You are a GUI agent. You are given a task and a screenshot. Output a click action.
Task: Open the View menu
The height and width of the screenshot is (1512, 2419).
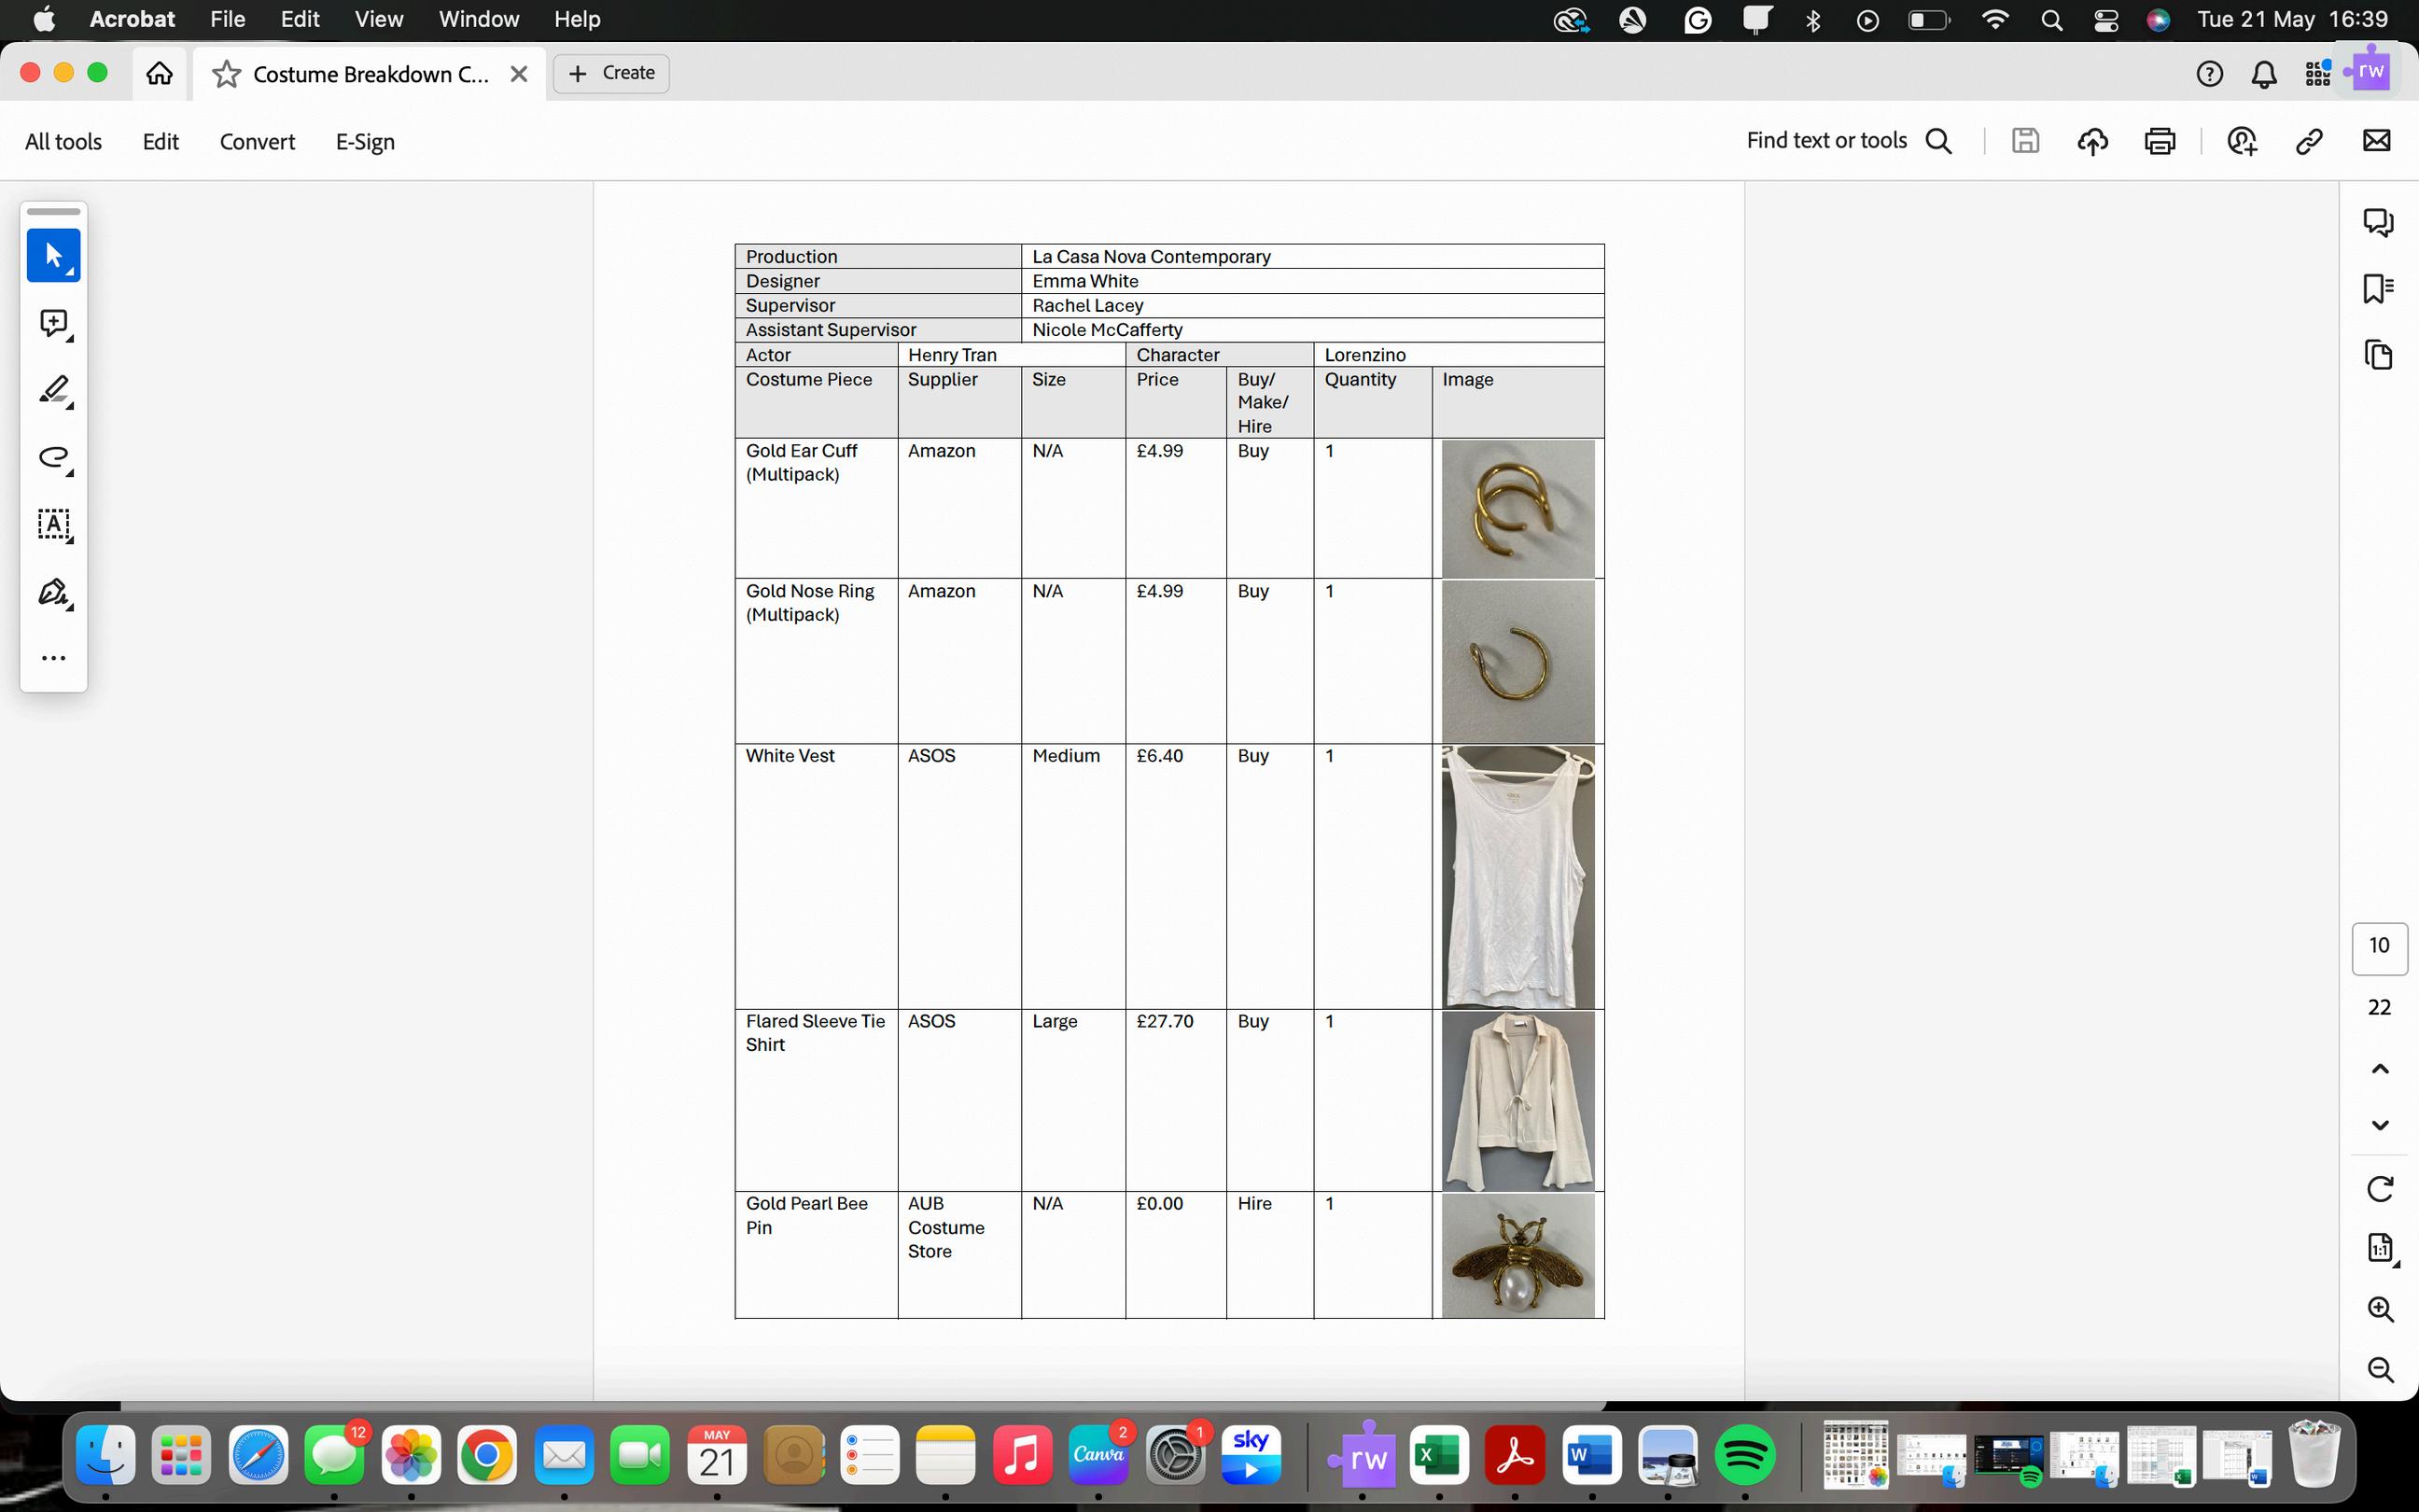click(379, 20)
